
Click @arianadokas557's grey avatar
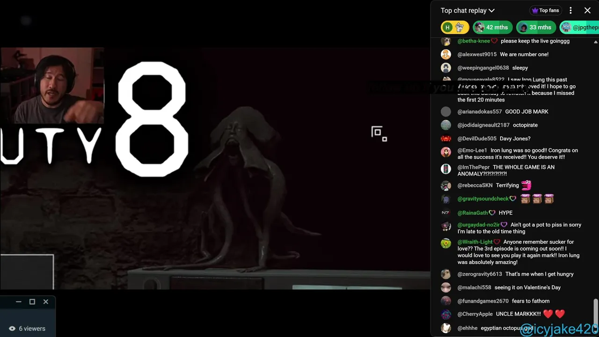click(446, 112)
